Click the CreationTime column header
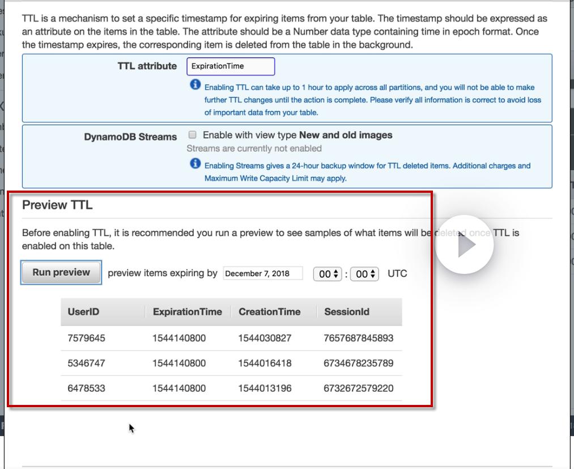This screenshot has height=469, width=574. pos(269,312)
